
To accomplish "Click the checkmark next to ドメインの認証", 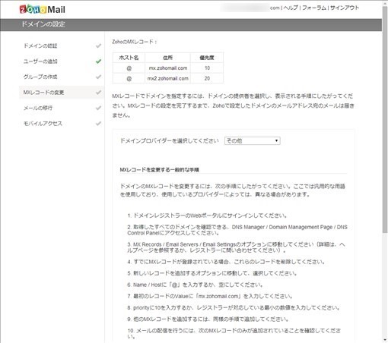I will (98, 46).
